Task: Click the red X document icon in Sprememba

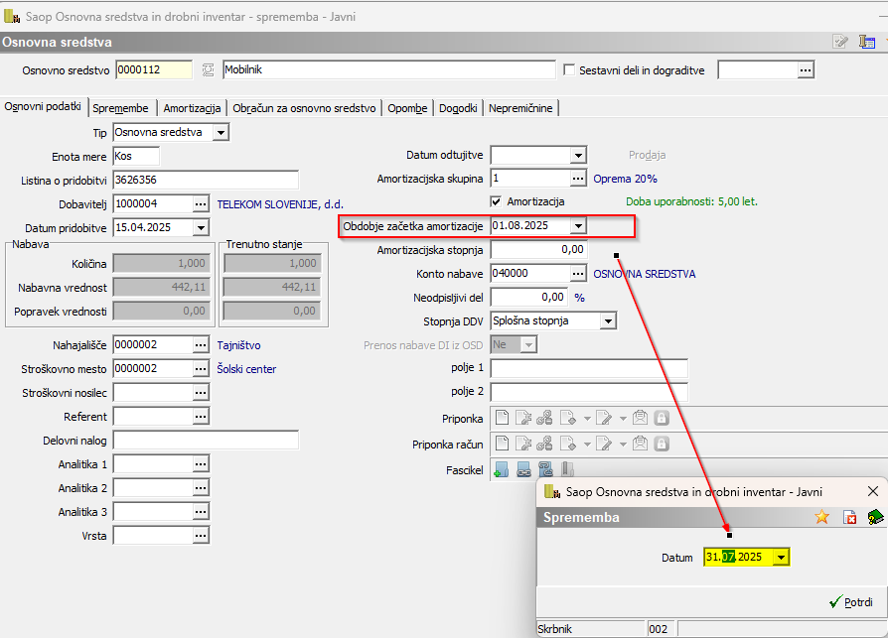Action: (849, 517)
